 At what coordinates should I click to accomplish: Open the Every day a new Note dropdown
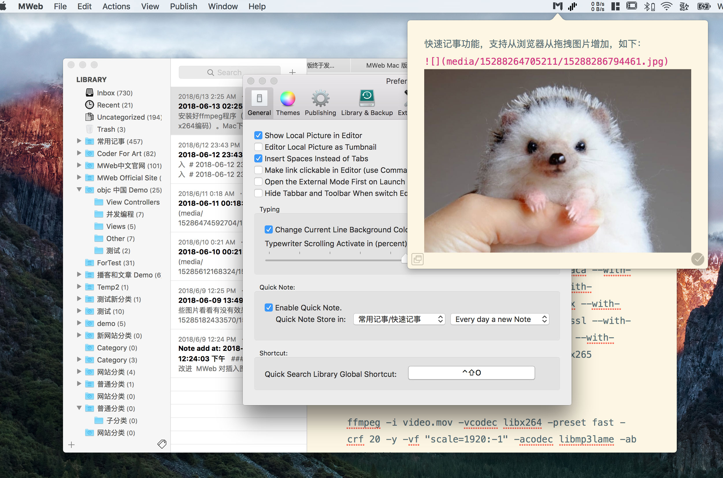(x=499, y=319)
